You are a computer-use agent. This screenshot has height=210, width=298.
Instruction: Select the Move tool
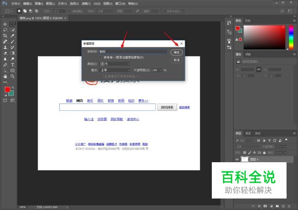pos(5,24)
